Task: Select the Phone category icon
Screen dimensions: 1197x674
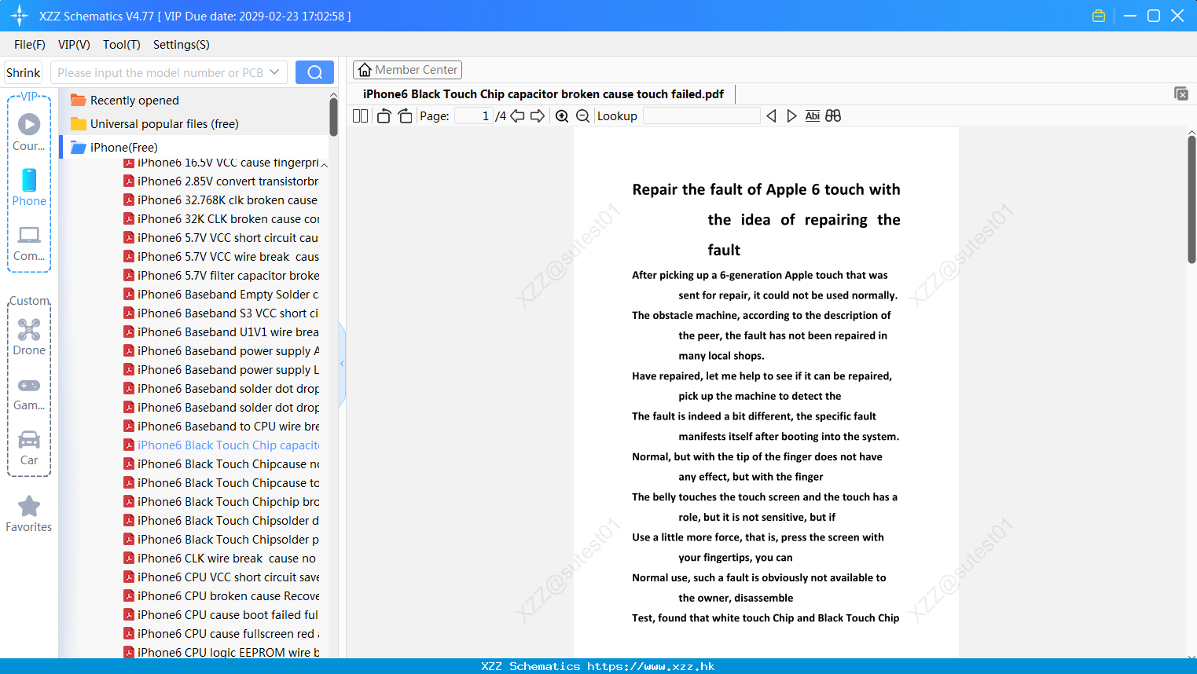Action: (x=29, y=187)
